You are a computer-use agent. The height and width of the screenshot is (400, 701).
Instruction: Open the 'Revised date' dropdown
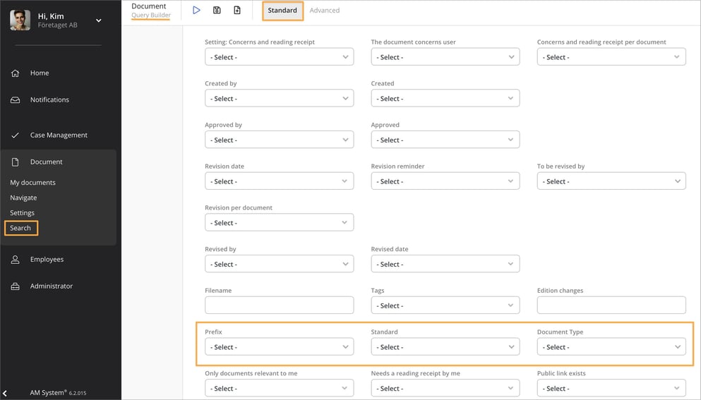click(445, 264)
